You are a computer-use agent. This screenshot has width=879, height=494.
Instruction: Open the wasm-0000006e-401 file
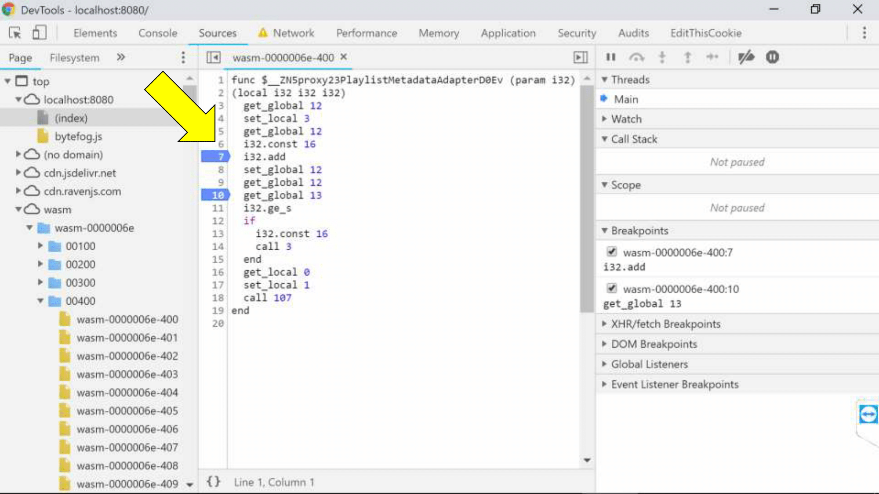(x=127, y=338)
